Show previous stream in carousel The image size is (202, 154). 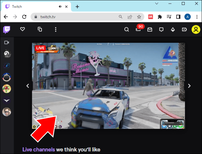28,86
